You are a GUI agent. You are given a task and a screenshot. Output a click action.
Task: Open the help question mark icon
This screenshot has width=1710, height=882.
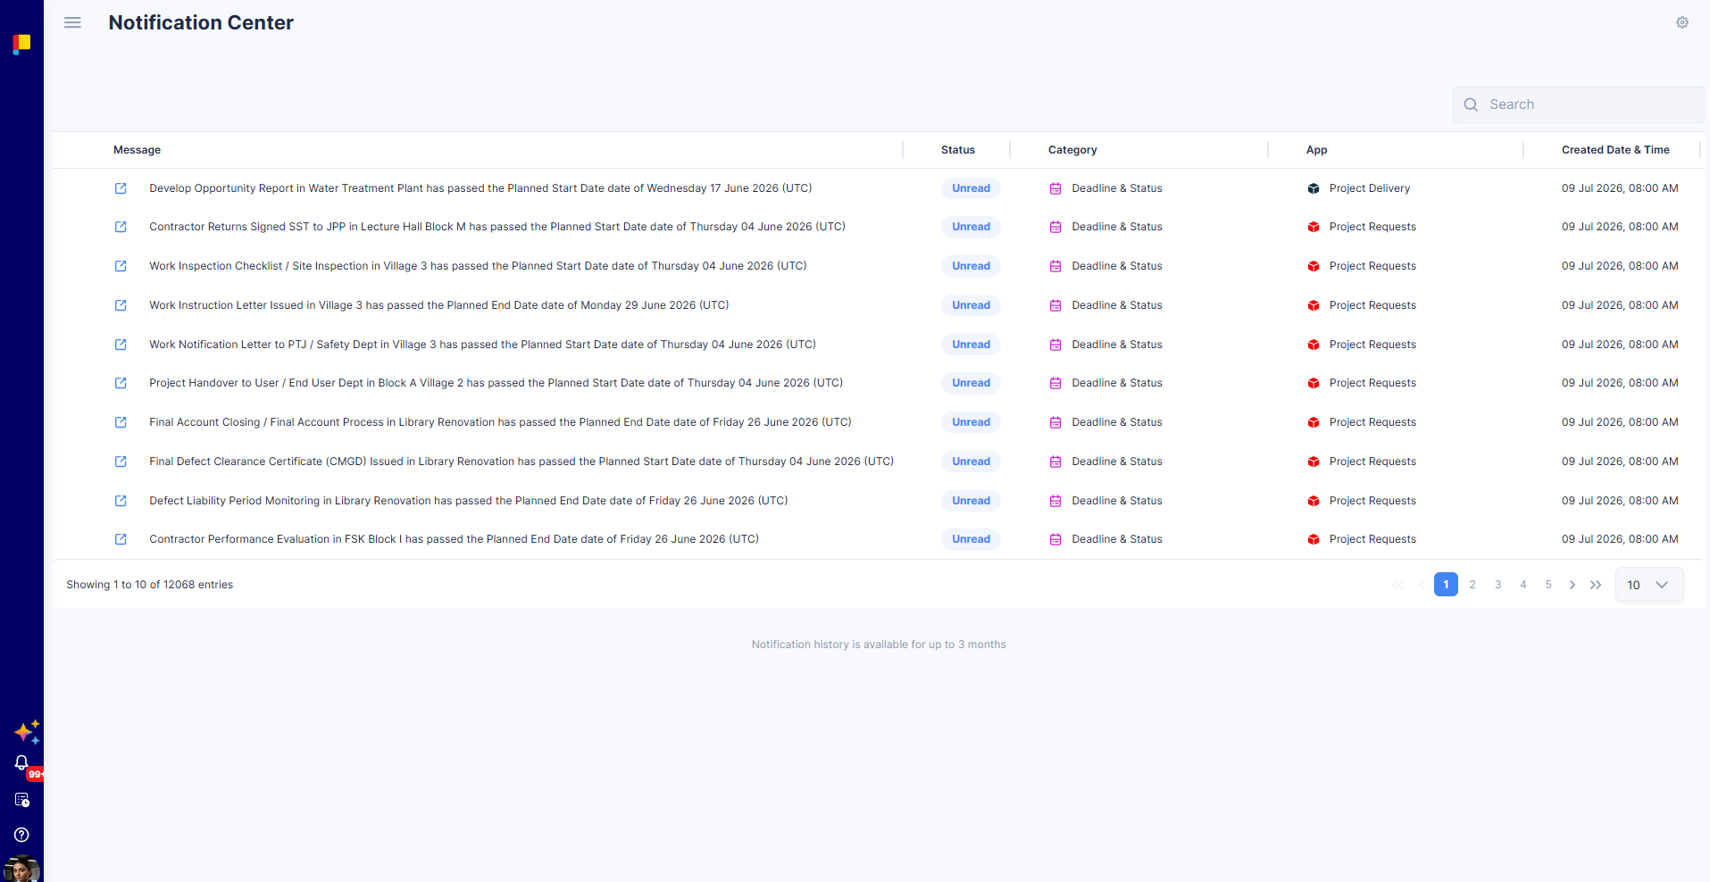(22, 835)
